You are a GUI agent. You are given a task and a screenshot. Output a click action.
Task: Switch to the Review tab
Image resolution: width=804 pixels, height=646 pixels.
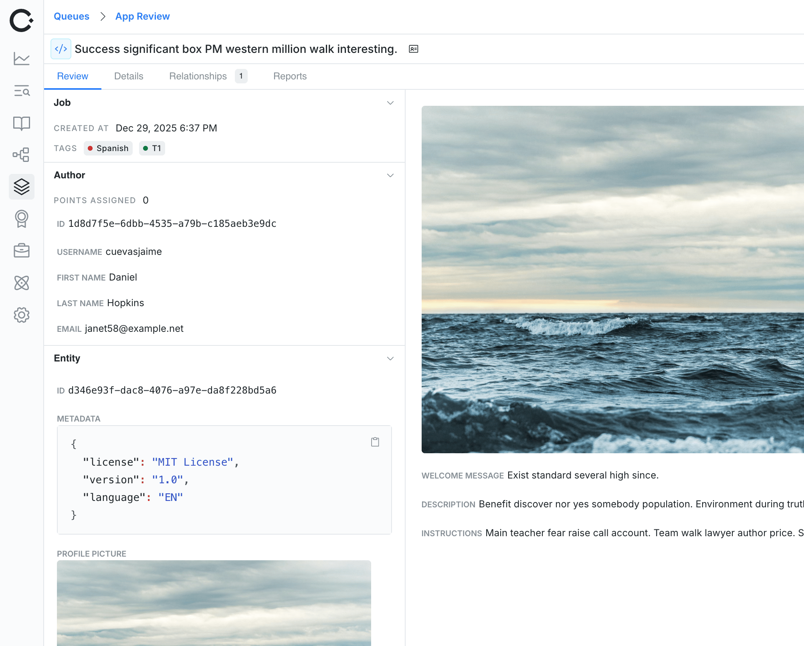tap(73, 76)
